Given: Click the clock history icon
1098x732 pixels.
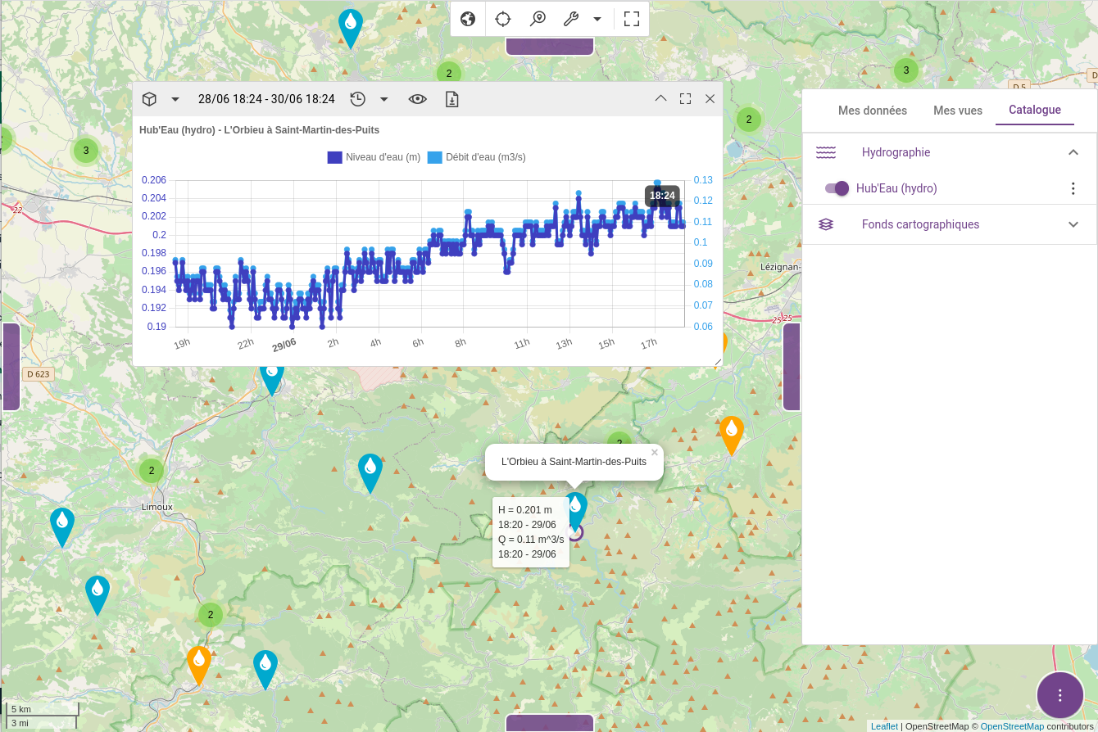Looking at the screenshot, I should (x=357, y=99).
